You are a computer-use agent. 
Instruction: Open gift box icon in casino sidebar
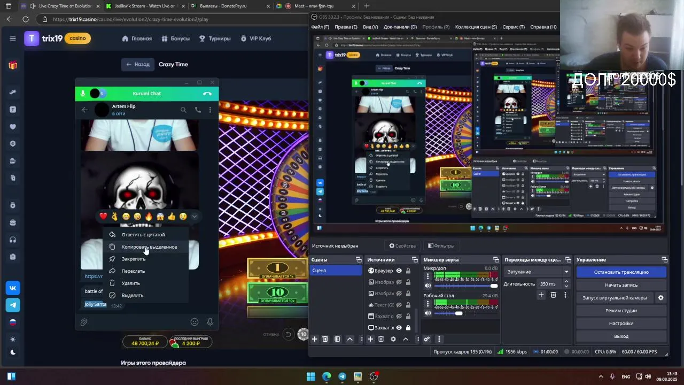pyautogui.click(x=13, y=65)
